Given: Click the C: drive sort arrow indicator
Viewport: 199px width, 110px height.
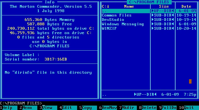Looking at the screenshot, I should (x=106, y=6).
